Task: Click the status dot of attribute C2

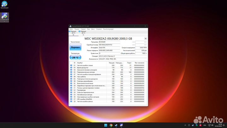Action: pyautogui.click(x=71, y=90)
